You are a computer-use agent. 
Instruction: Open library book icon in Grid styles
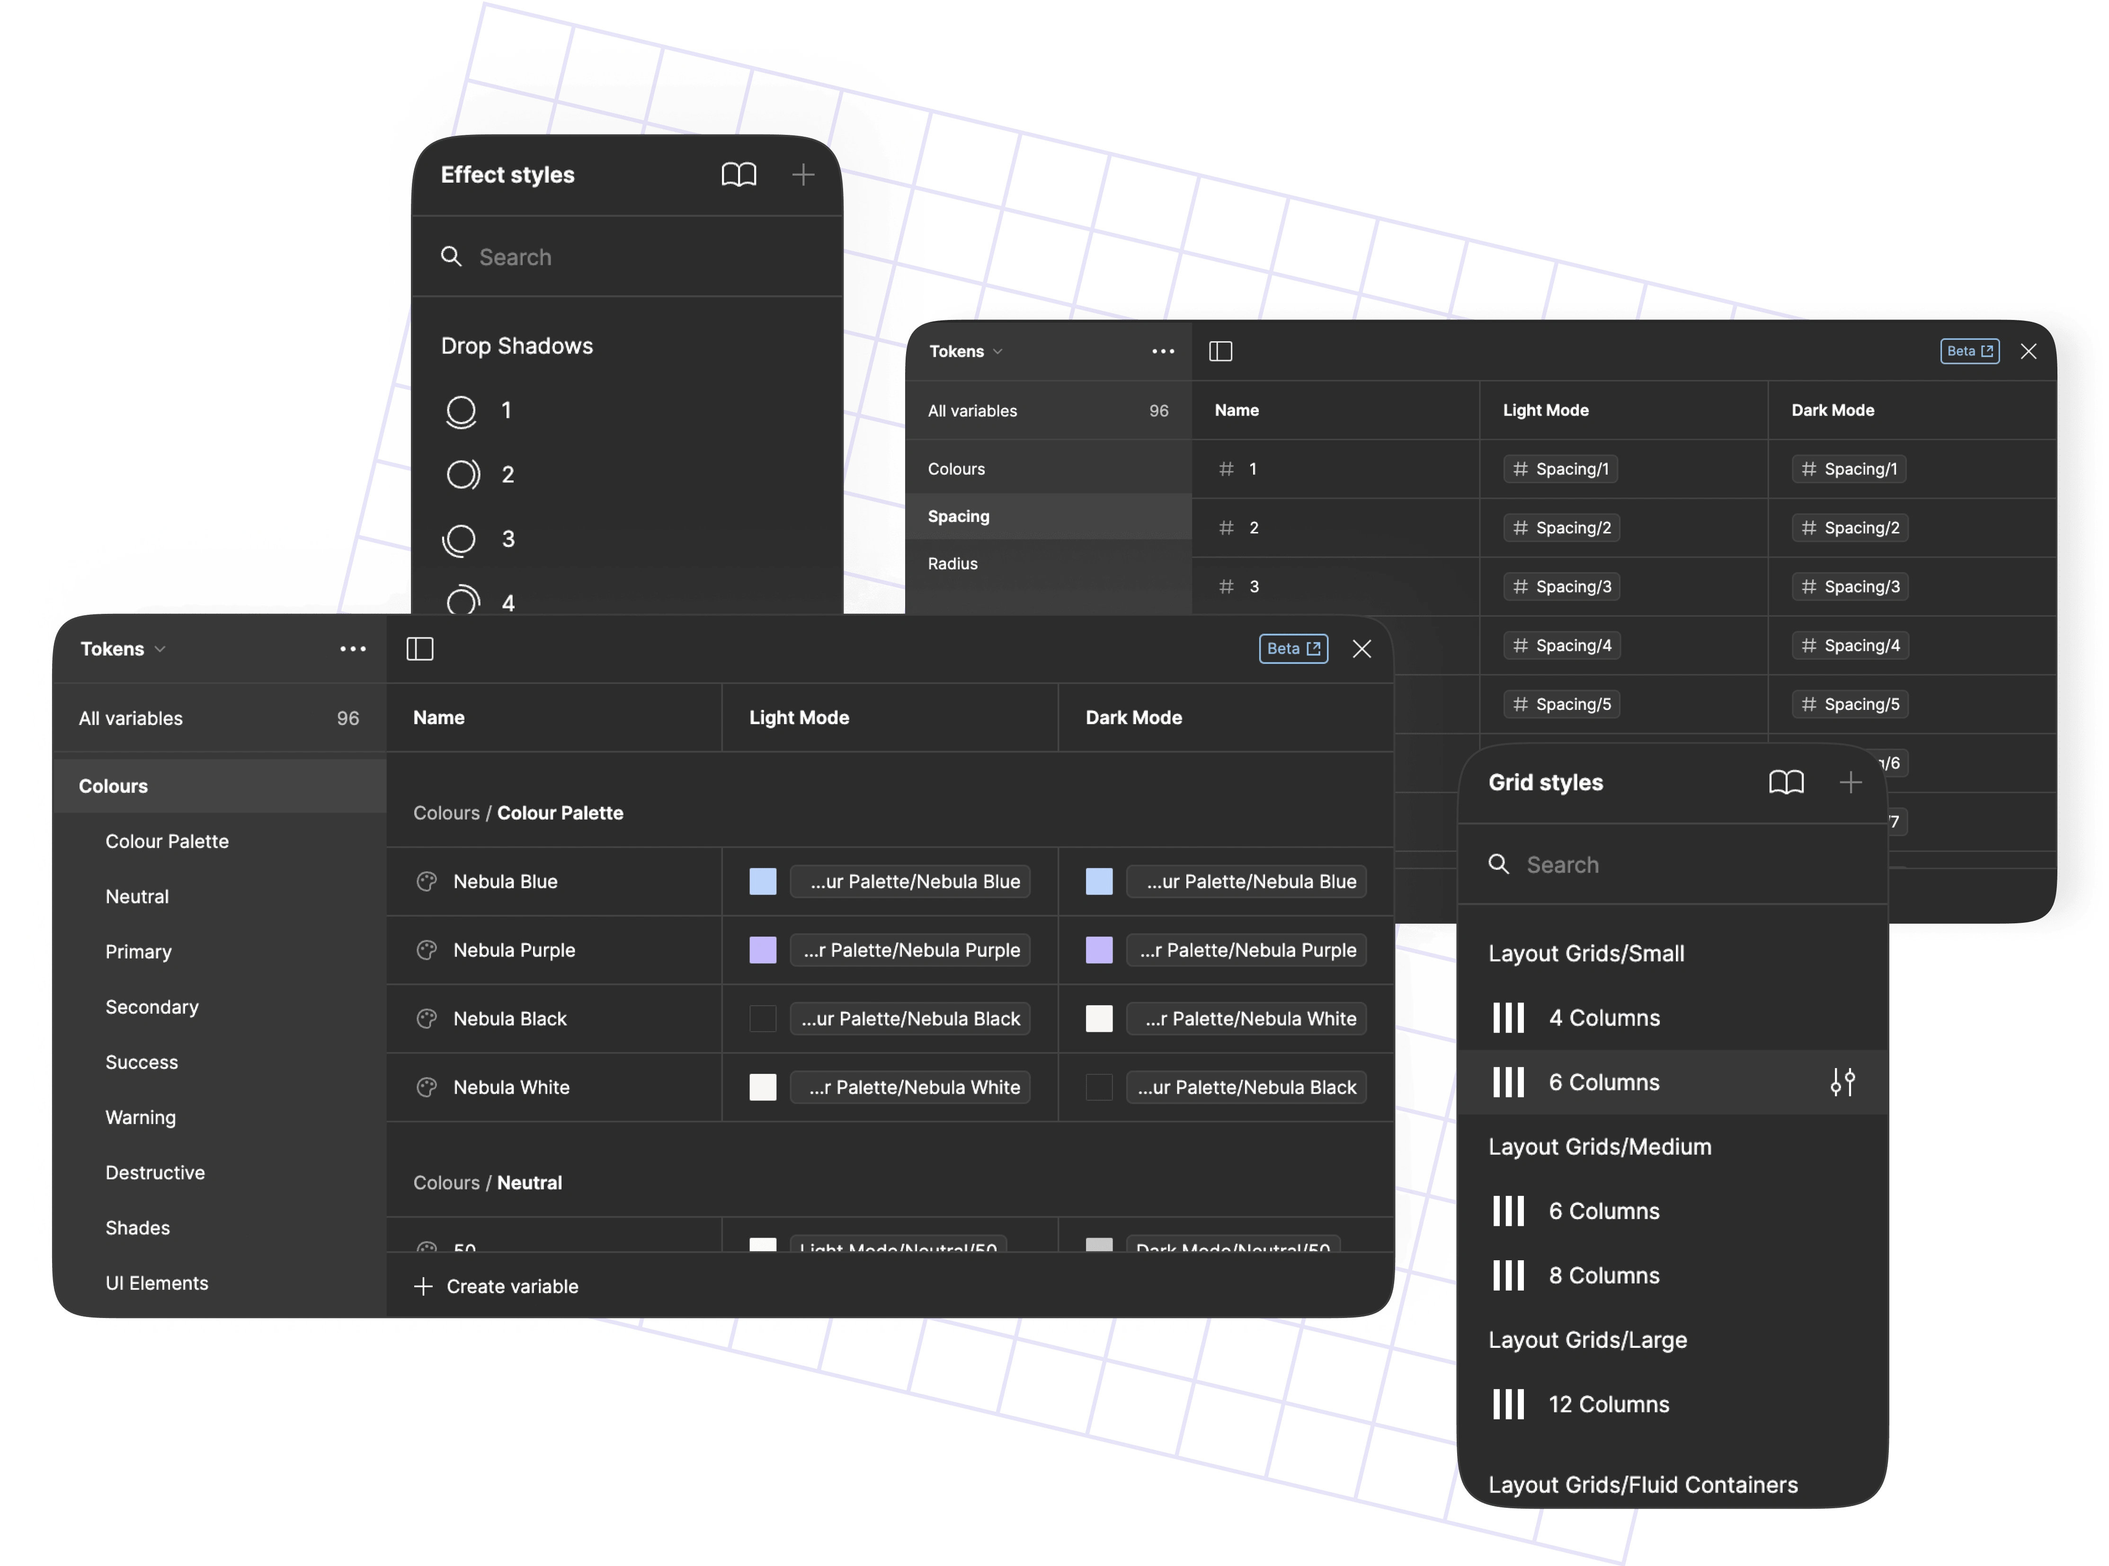coord(1786,782)
